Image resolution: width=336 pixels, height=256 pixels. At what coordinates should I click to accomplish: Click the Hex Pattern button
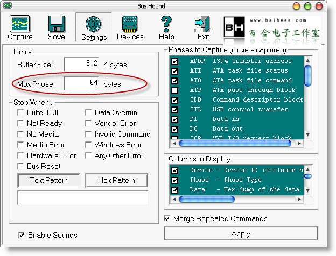coord(116,180)
